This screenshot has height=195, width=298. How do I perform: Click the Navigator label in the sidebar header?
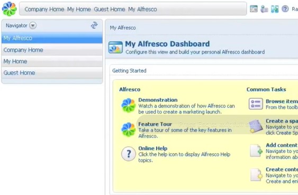tap(16, 25)
